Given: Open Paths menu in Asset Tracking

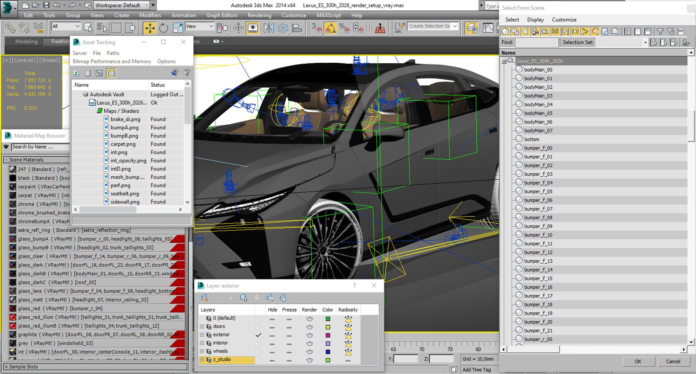Looking at the screenshot, I should [113, 53].
